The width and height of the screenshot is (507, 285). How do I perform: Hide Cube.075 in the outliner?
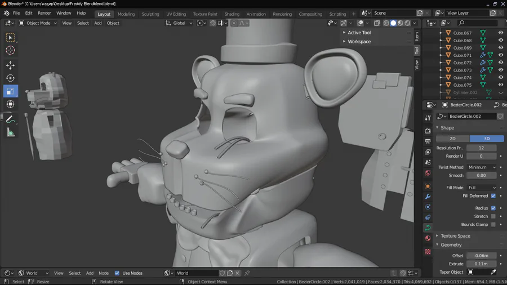tap(501, 84)
